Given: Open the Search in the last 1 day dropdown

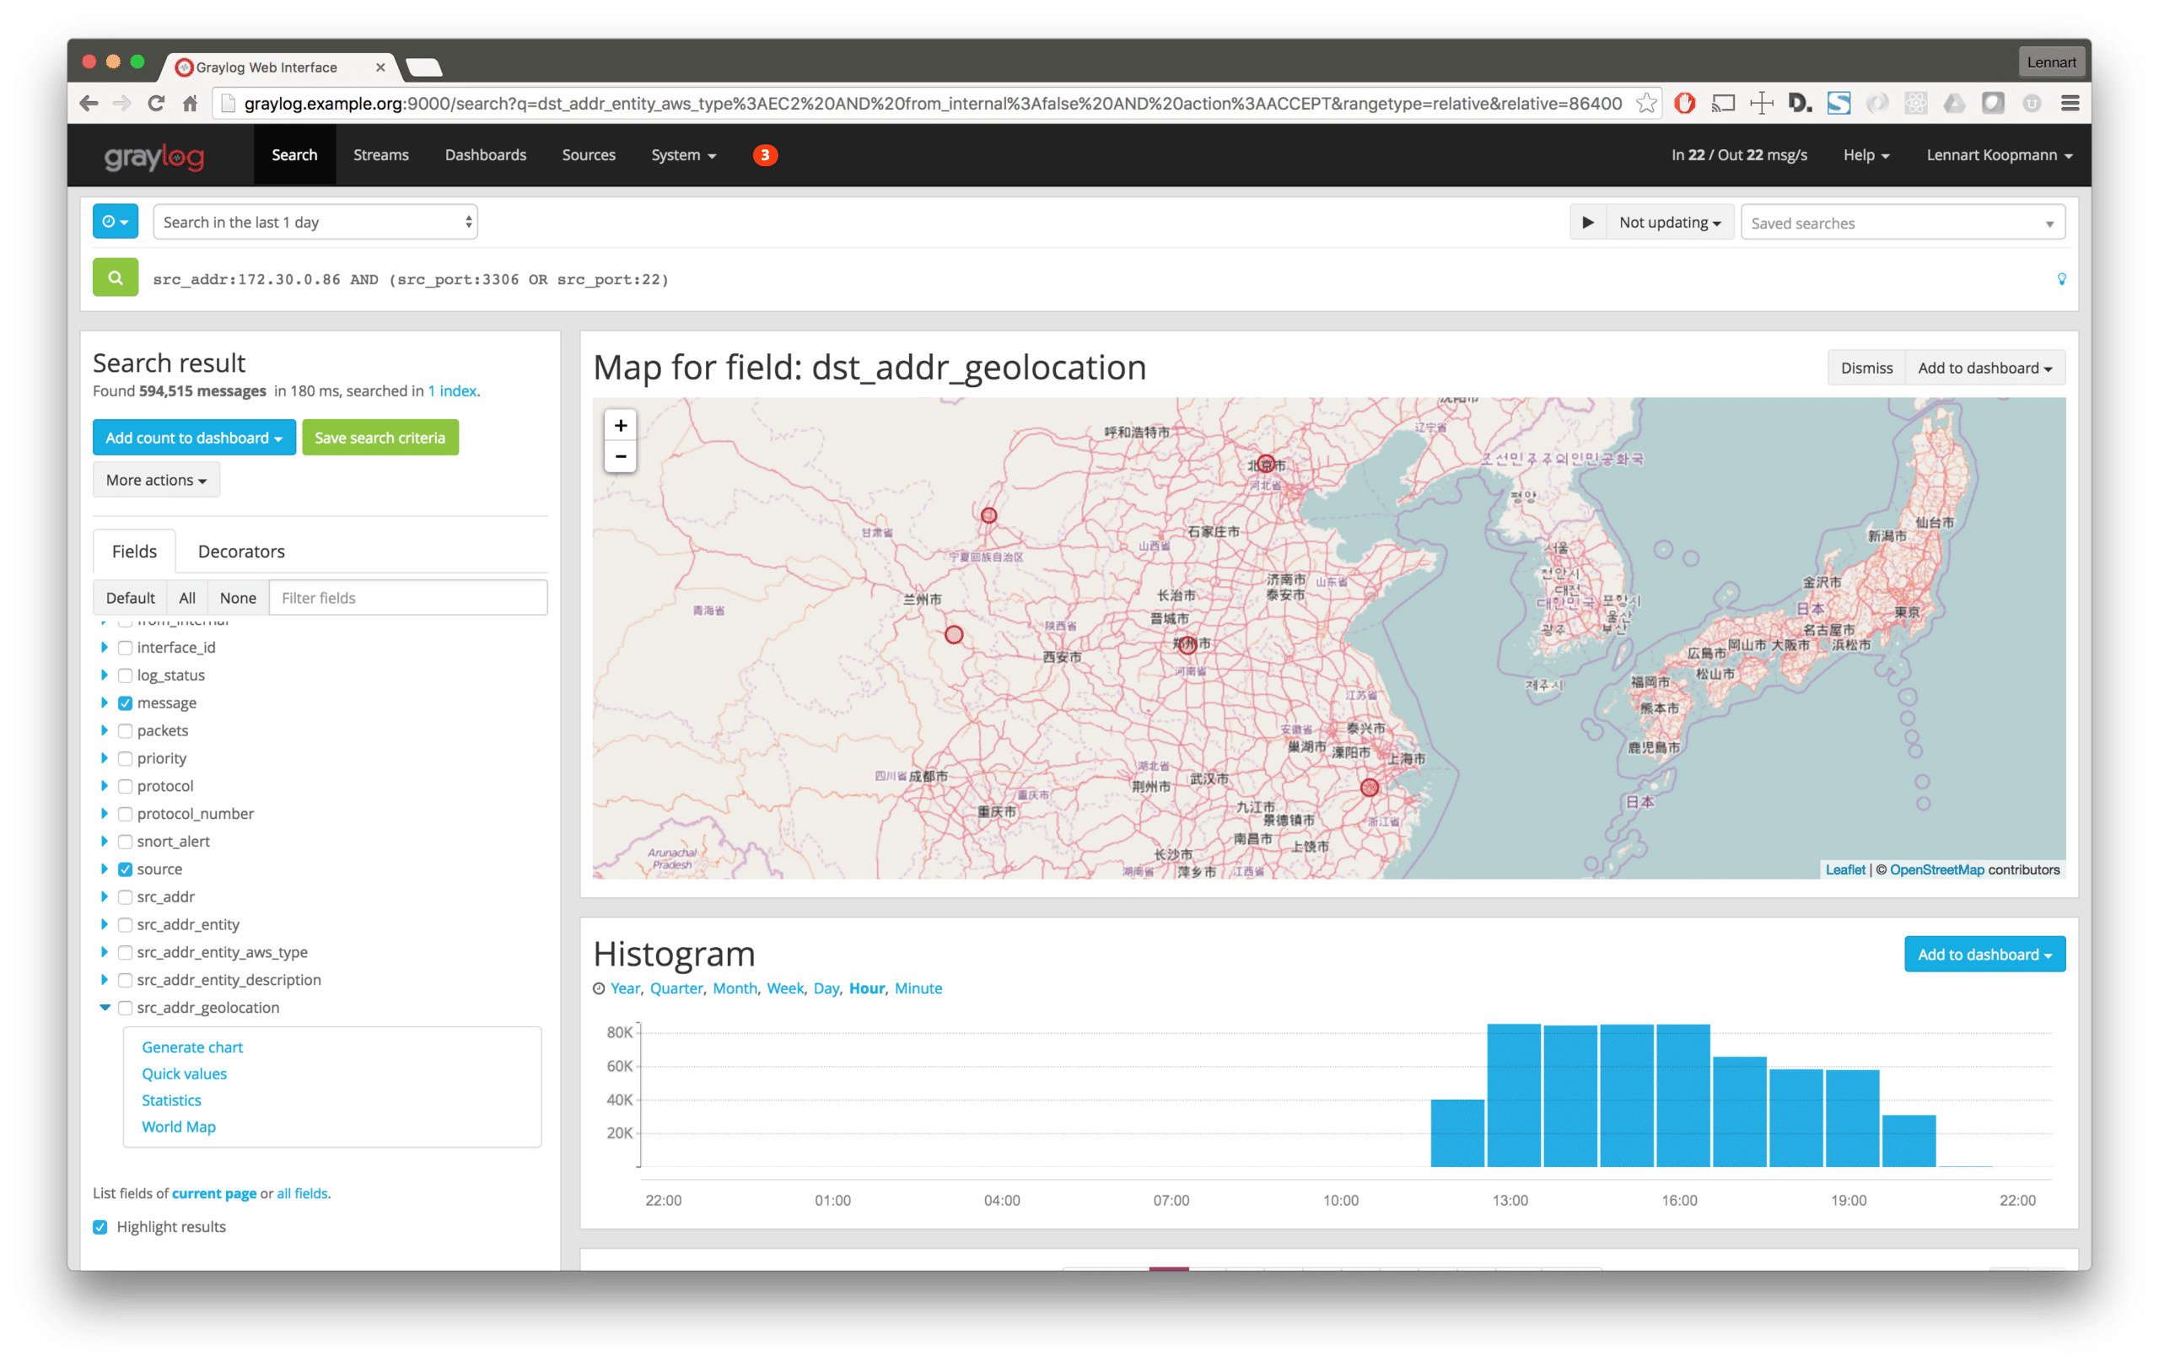Looking at the screenshot, I should coord(315,223).
